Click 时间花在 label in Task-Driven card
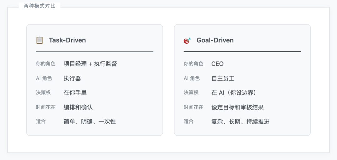337x160 pixels. point(46,107)
